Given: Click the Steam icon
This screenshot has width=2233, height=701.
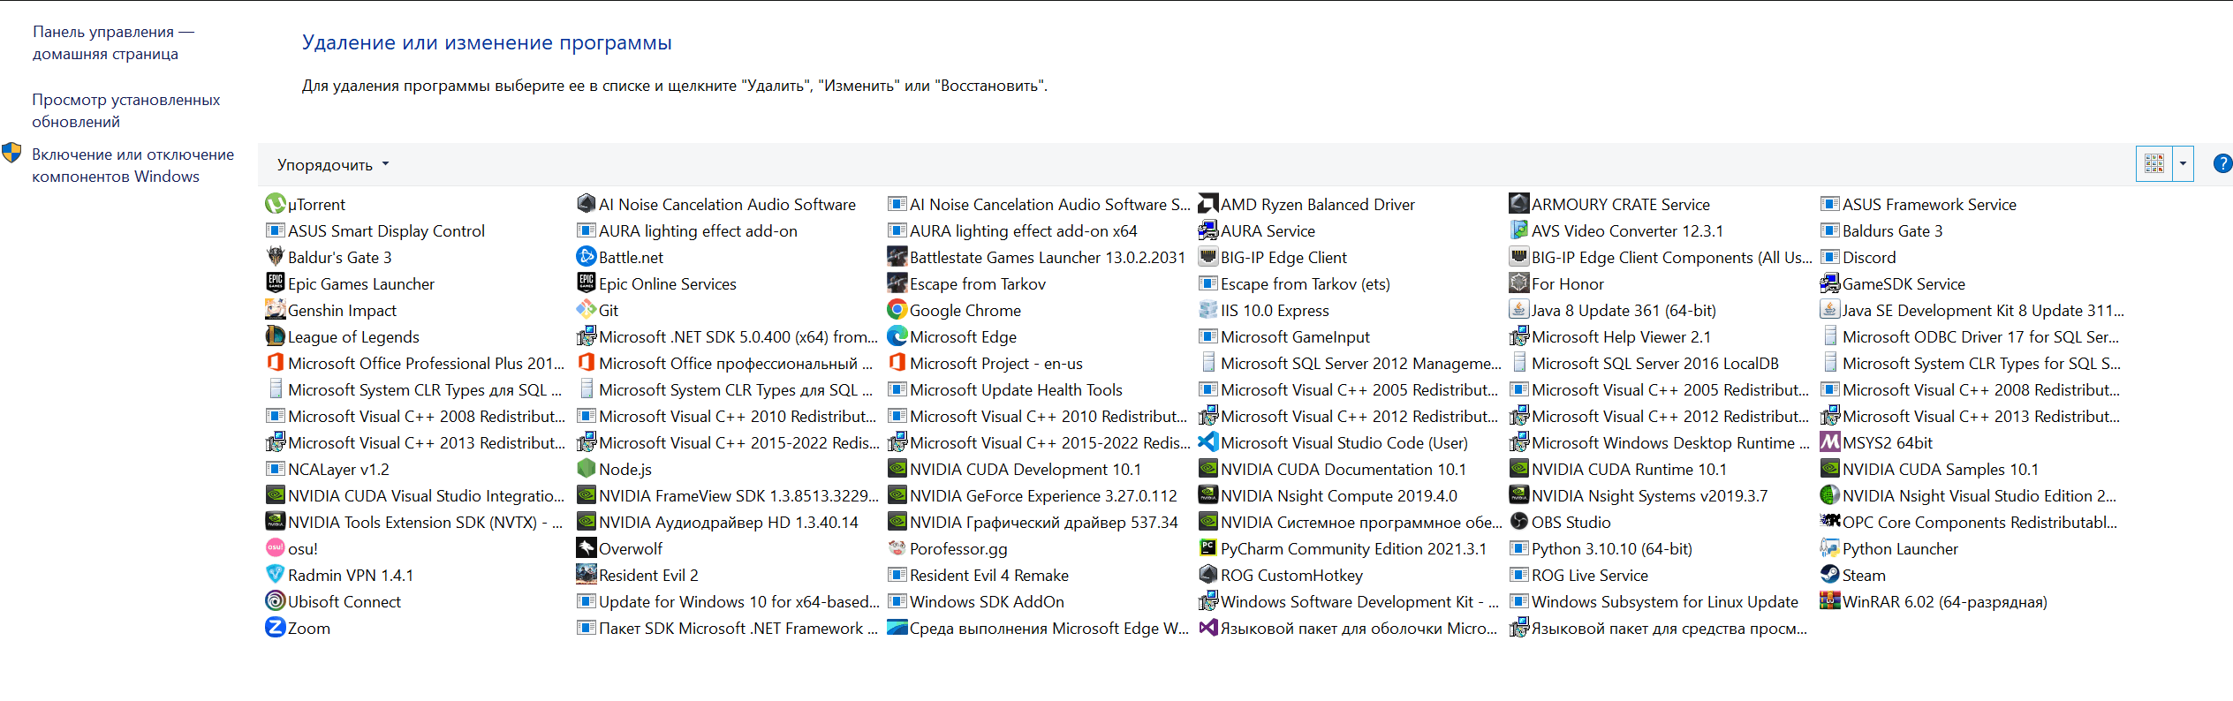Looking at the screenshot, I should tap(1830, 575).
